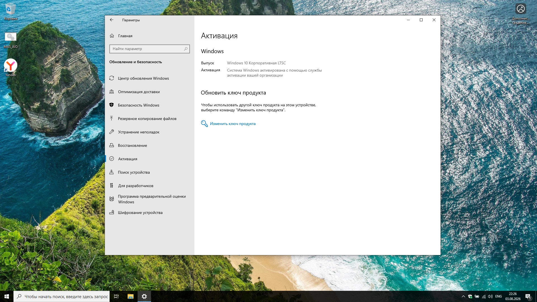This screenshot has height=302, width=537.
Task: Click the Выпуск label
Action: point(208,63)
